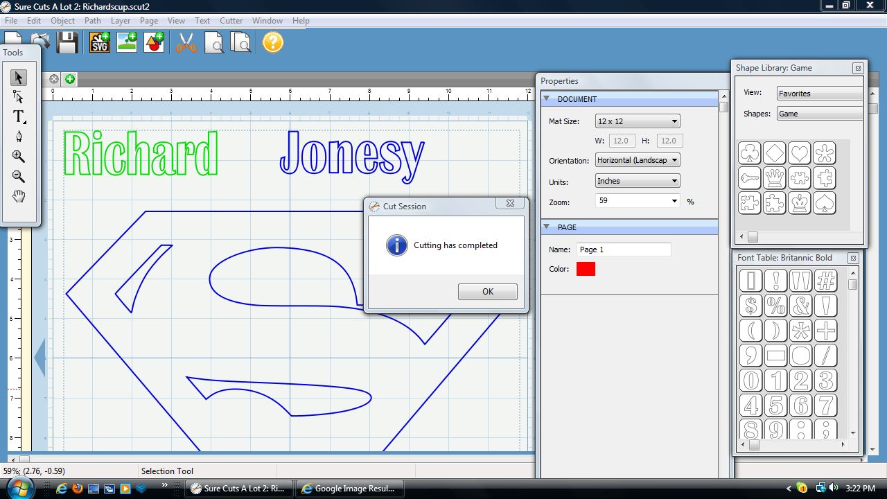
Task: Pick the club shape in Shape Library
Action: point(750,152)
